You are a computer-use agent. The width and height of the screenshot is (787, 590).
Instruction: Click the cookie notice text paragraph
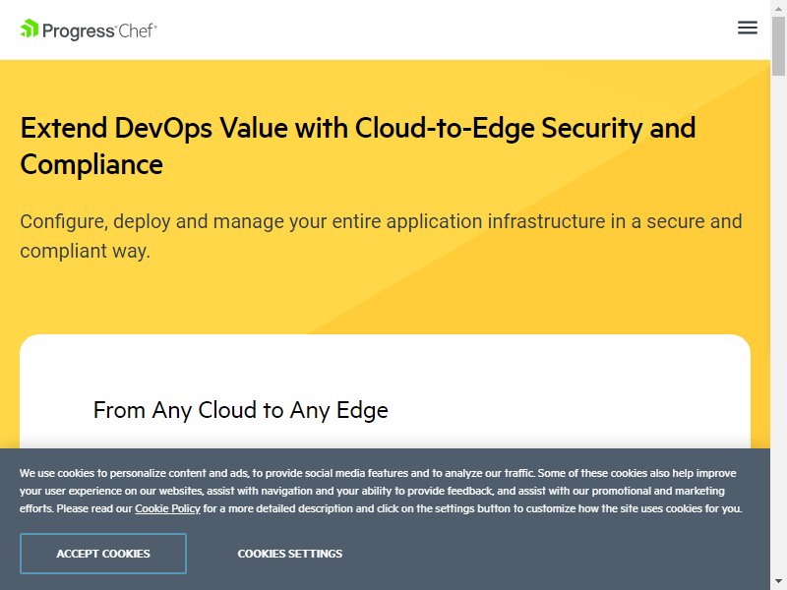tap(381, 491)
